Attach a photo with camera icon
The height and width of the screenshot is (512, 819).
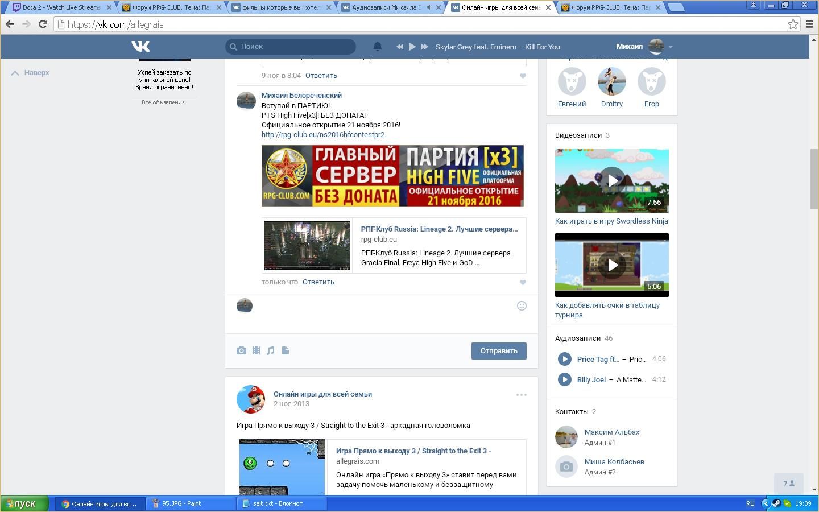241,351
